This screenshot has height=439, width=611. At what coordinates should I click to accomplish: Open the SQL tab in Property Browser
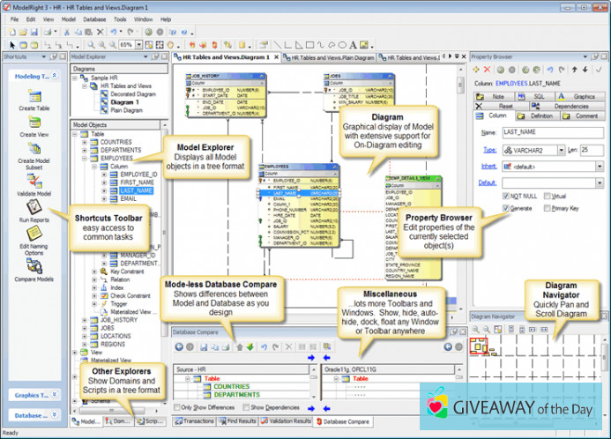[533, 96]
